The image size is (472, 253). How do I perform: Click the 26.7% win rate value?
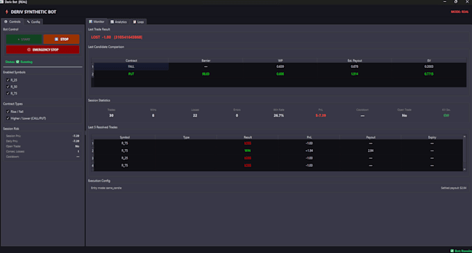[x=279, y=115]
